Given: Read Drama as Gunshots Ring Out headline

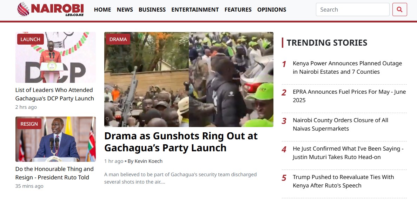Looking at the screenshot, I should [181, 142].
